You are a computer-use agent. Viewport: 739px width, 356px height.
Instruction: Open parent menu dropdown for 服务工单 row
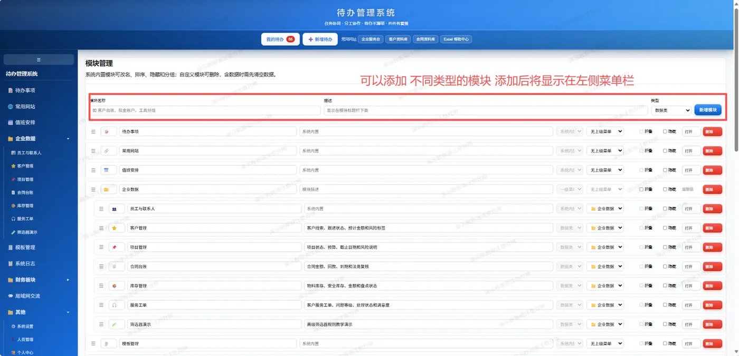click(x=605, y=305)
